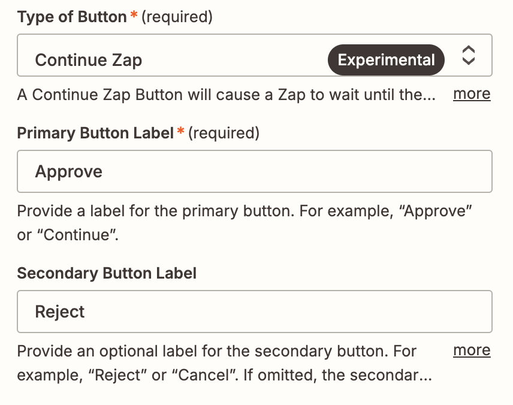The width and height of the screenshot is (513, 405).
Task: Expand the Continue Zap description with more
Action: click(472, 94)
